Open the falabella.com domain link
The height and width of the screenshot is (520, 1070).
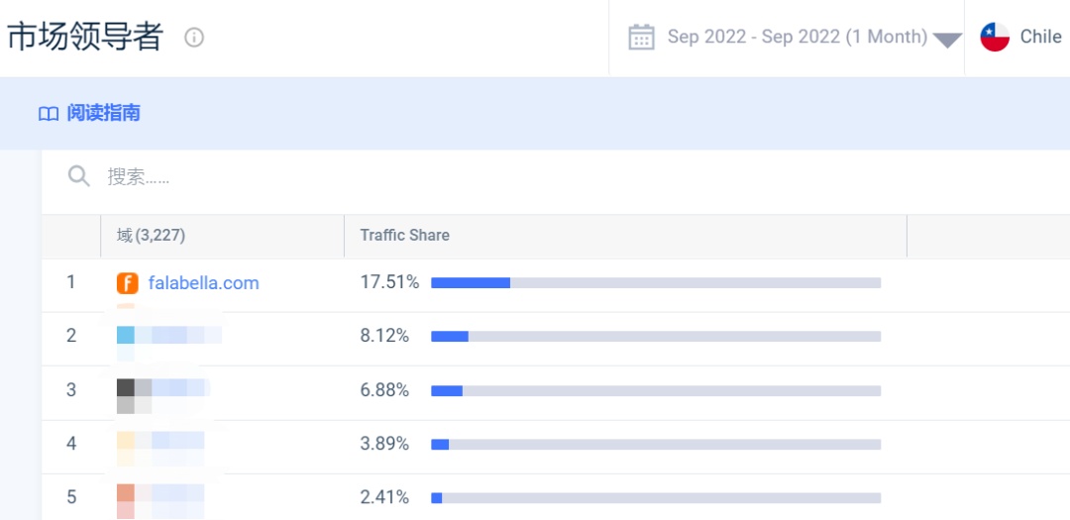coord(203,283)
